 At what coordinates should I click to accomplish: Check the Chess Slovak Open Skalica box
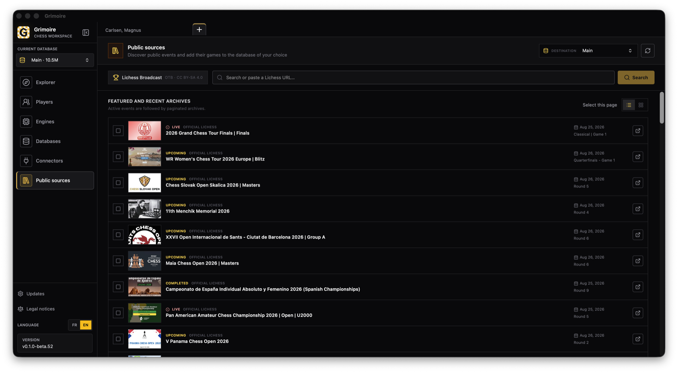click(x=118, y=183)
